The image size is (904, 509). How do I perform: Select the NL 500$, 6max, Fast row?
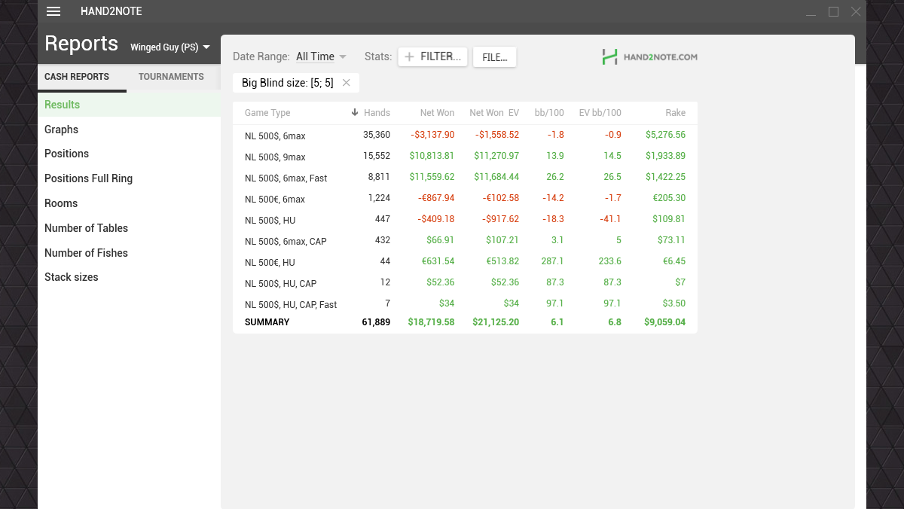[465, 178]
